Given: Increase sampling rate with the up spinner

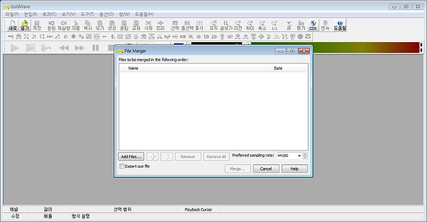Looking at the screenshot, I should pyautogui.click(x=305, y=154).
